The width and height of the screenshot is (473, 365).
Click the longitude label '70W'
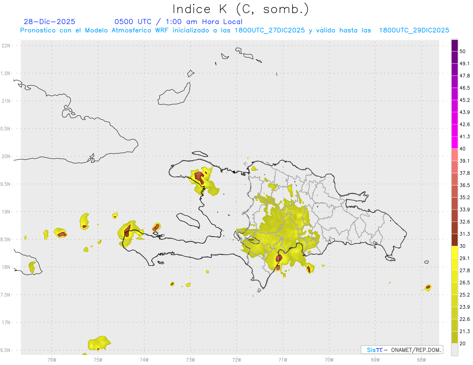point(329,359)
